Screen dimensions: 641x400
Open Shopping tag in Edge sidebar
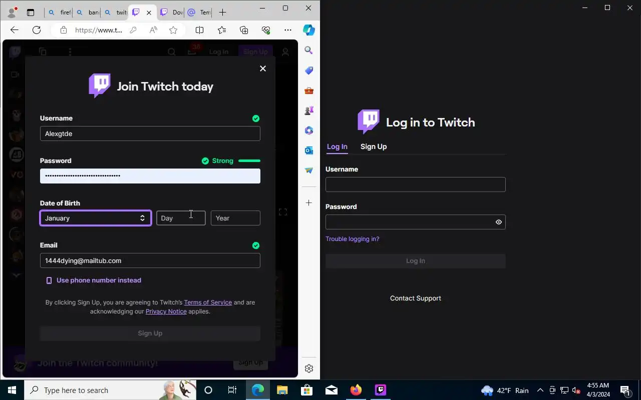point(309,70)
